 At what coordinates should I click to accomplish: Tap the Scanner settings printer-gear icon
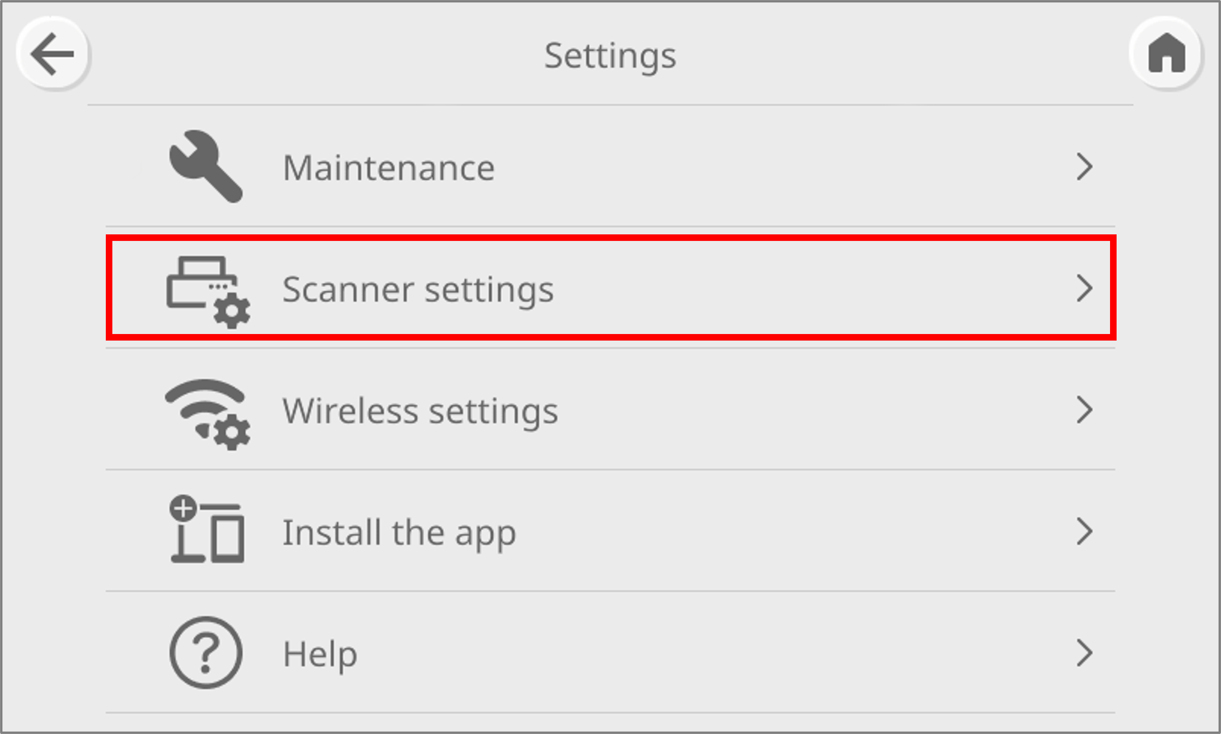(208, 291)
